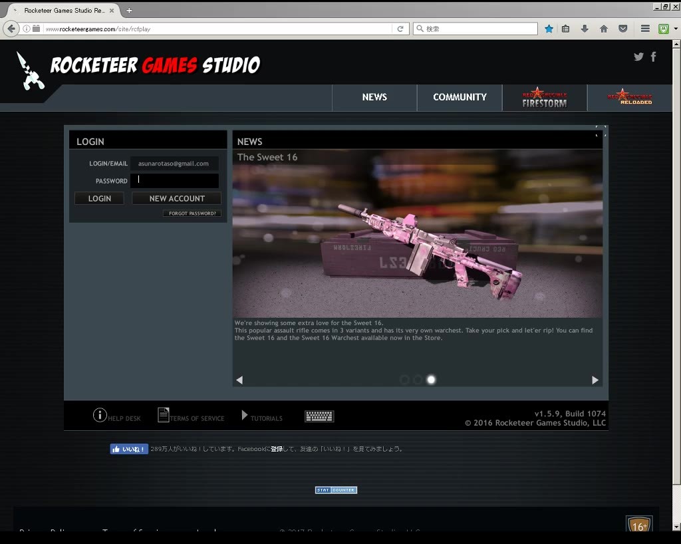Click the green extension icon

click(663, 29)
